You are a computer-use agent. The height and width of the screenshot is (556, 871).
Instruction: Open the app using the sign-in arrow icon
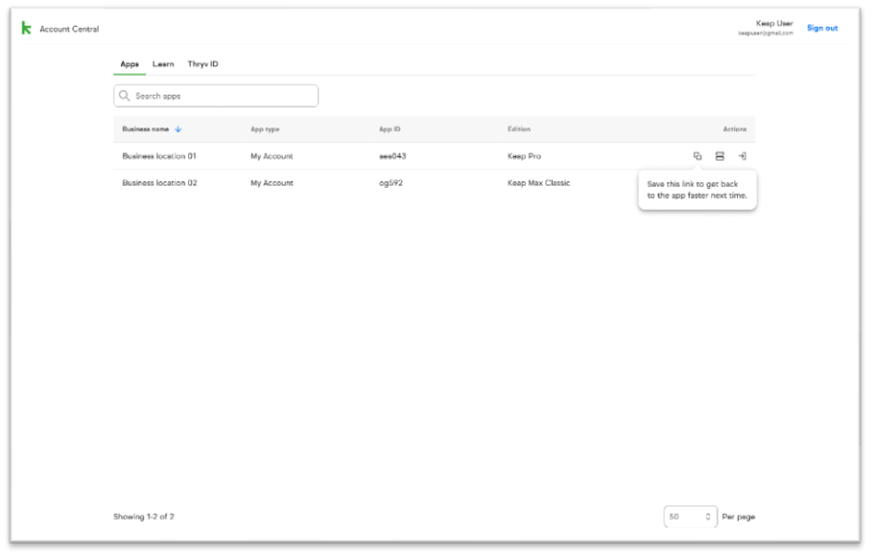click(742, 156)
